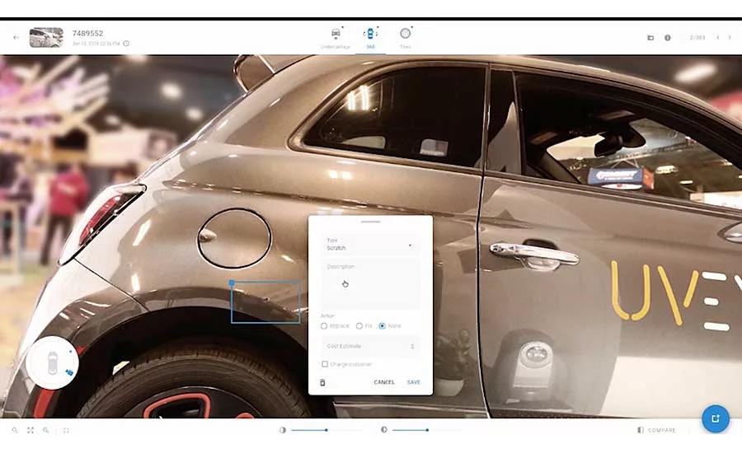Click the image counter 2/383

(x=697, y=37)
